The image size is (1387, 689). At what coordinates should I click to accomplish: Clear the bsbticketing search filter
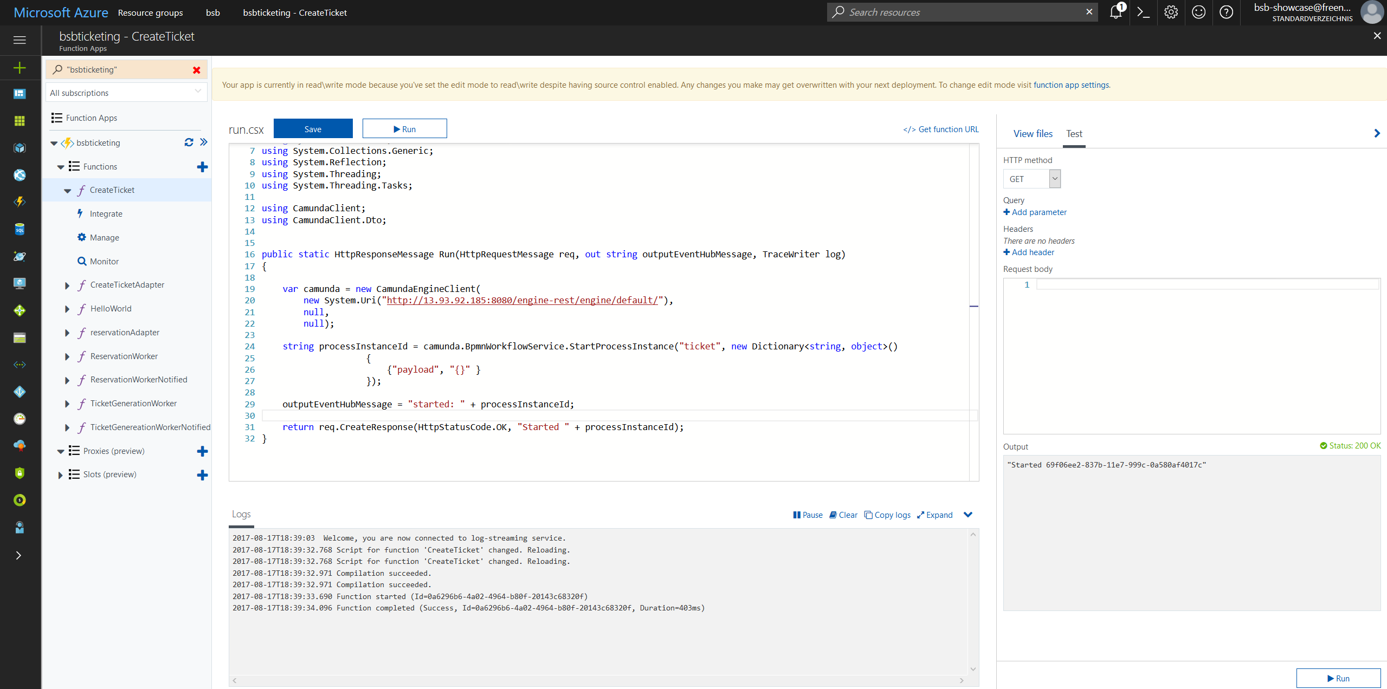point(197,70)
